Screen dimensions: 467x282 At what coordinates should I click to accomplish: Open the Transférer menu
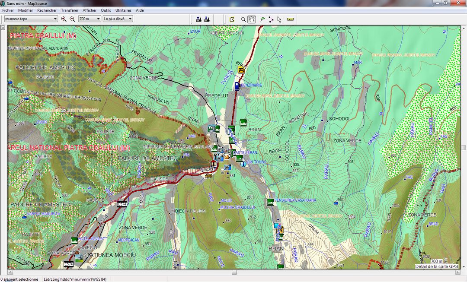point(70,10)
